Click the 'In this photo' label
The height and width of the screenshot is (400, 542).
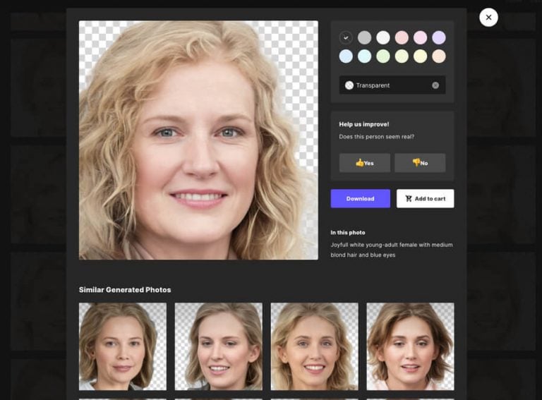(348, 233)
